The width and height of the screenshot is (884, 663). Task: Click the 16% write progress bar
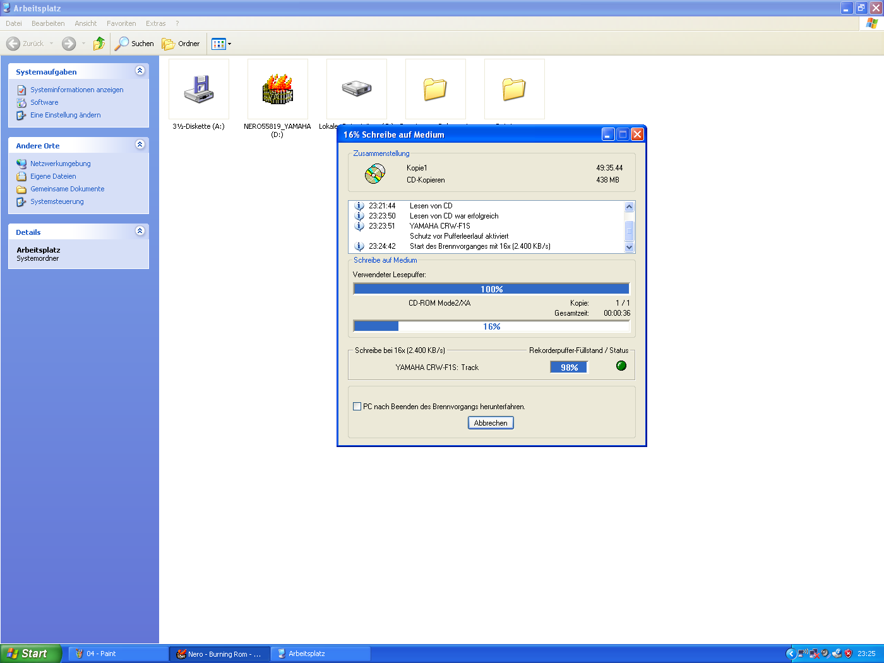point(492,326)
